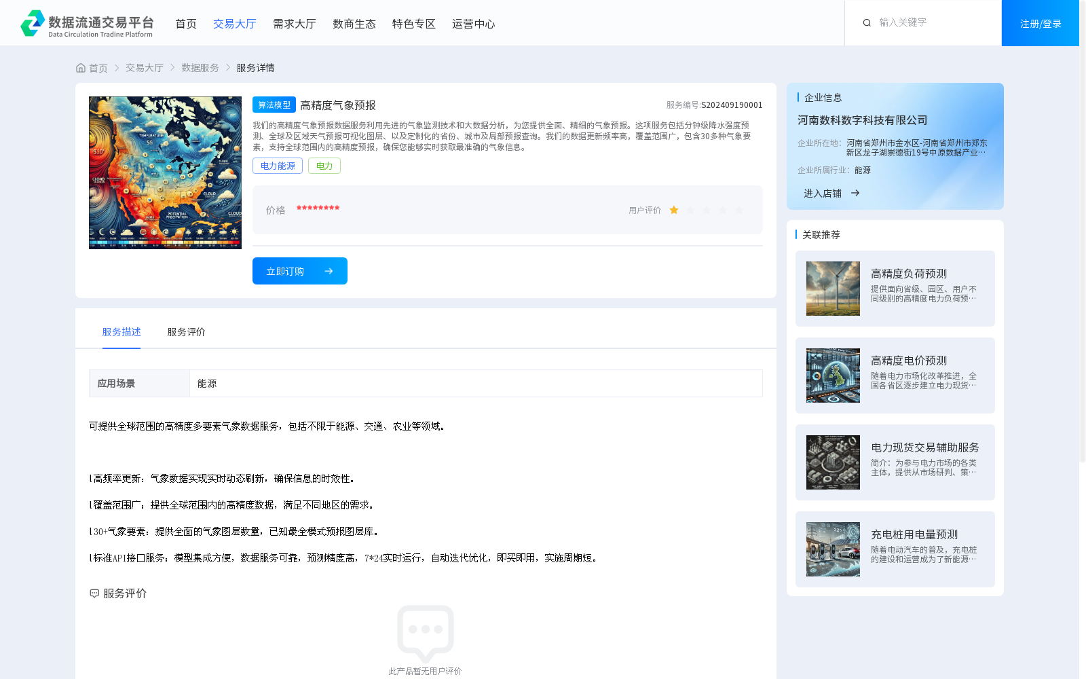
Task: Click the home icon in breadcrumb
Action: pyautogui.click(x=81, y=68)
